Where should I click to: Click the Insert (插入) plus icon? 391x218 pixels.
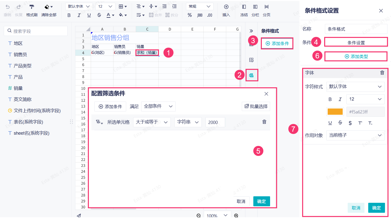click(226, 7)
